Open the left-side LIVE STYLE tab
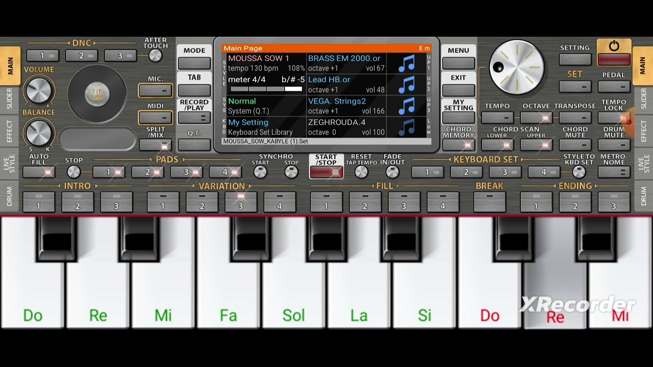653x367 pixels. 10,164
